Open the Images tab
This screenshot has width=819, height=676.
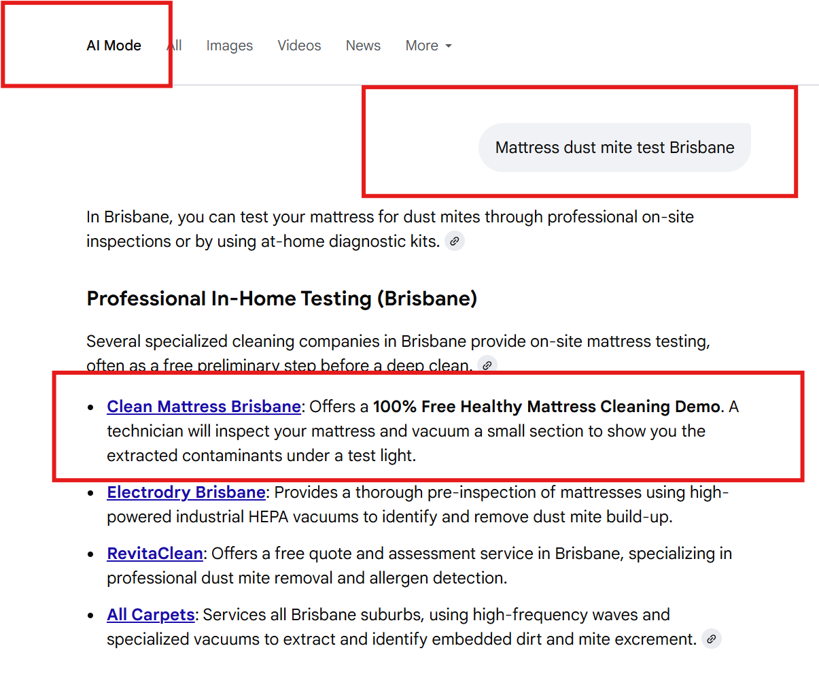229,46
